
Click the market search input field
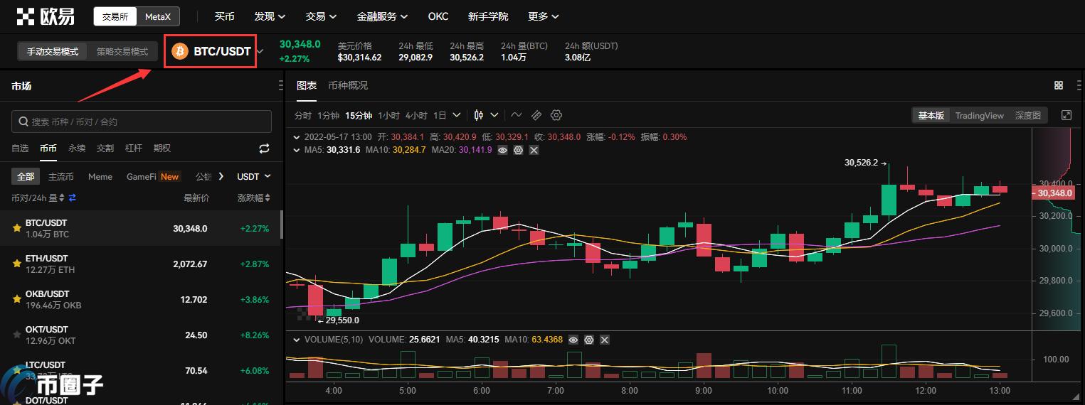(142, 121)
